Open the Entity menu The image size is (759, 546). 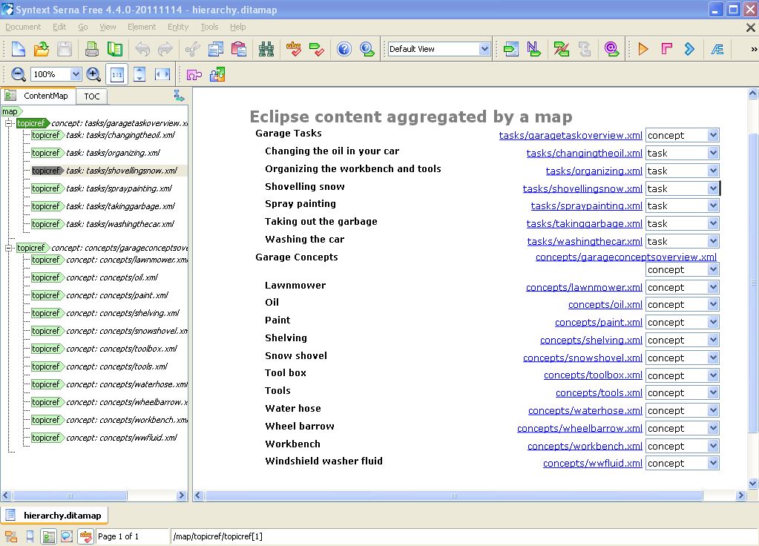[177, 27]
